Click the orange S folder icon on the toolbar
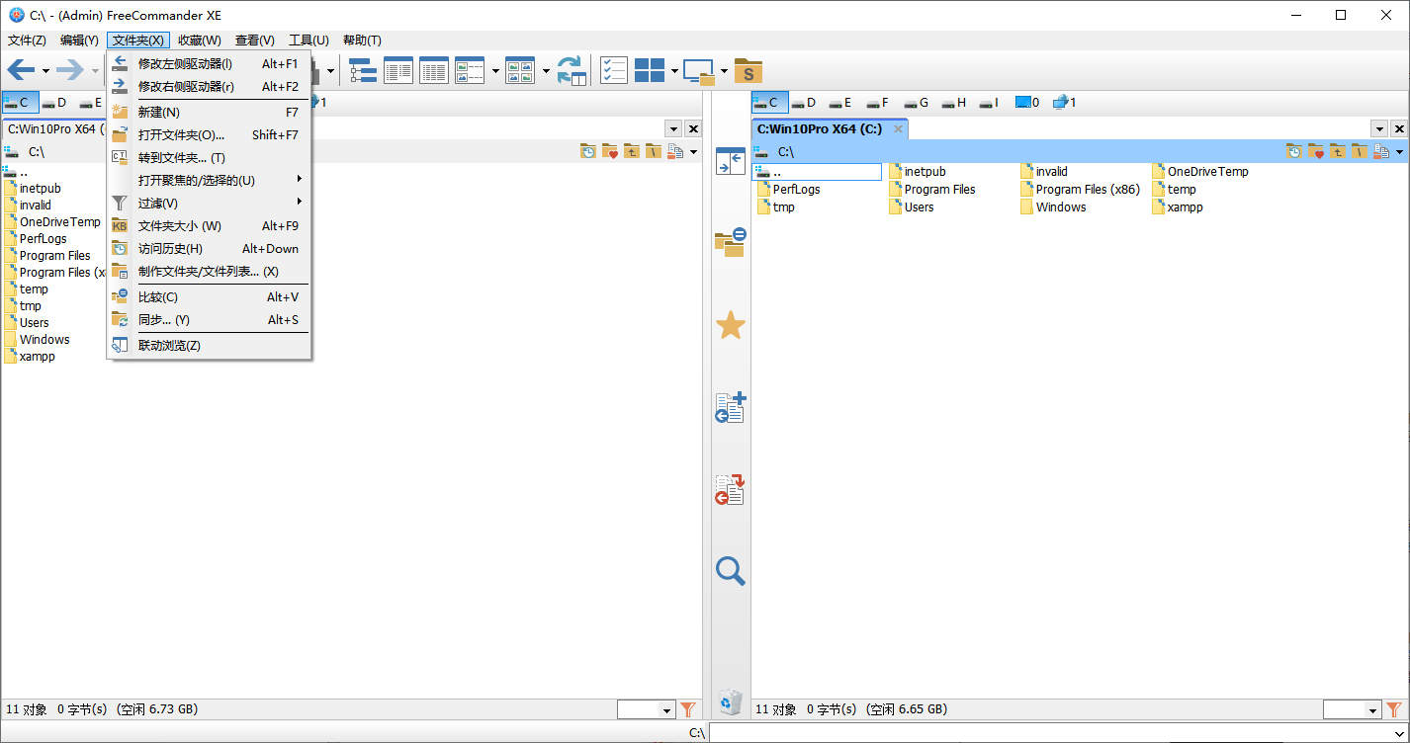Image resolution: width=1410 pixels, height=743 pixels. point(748,70)
